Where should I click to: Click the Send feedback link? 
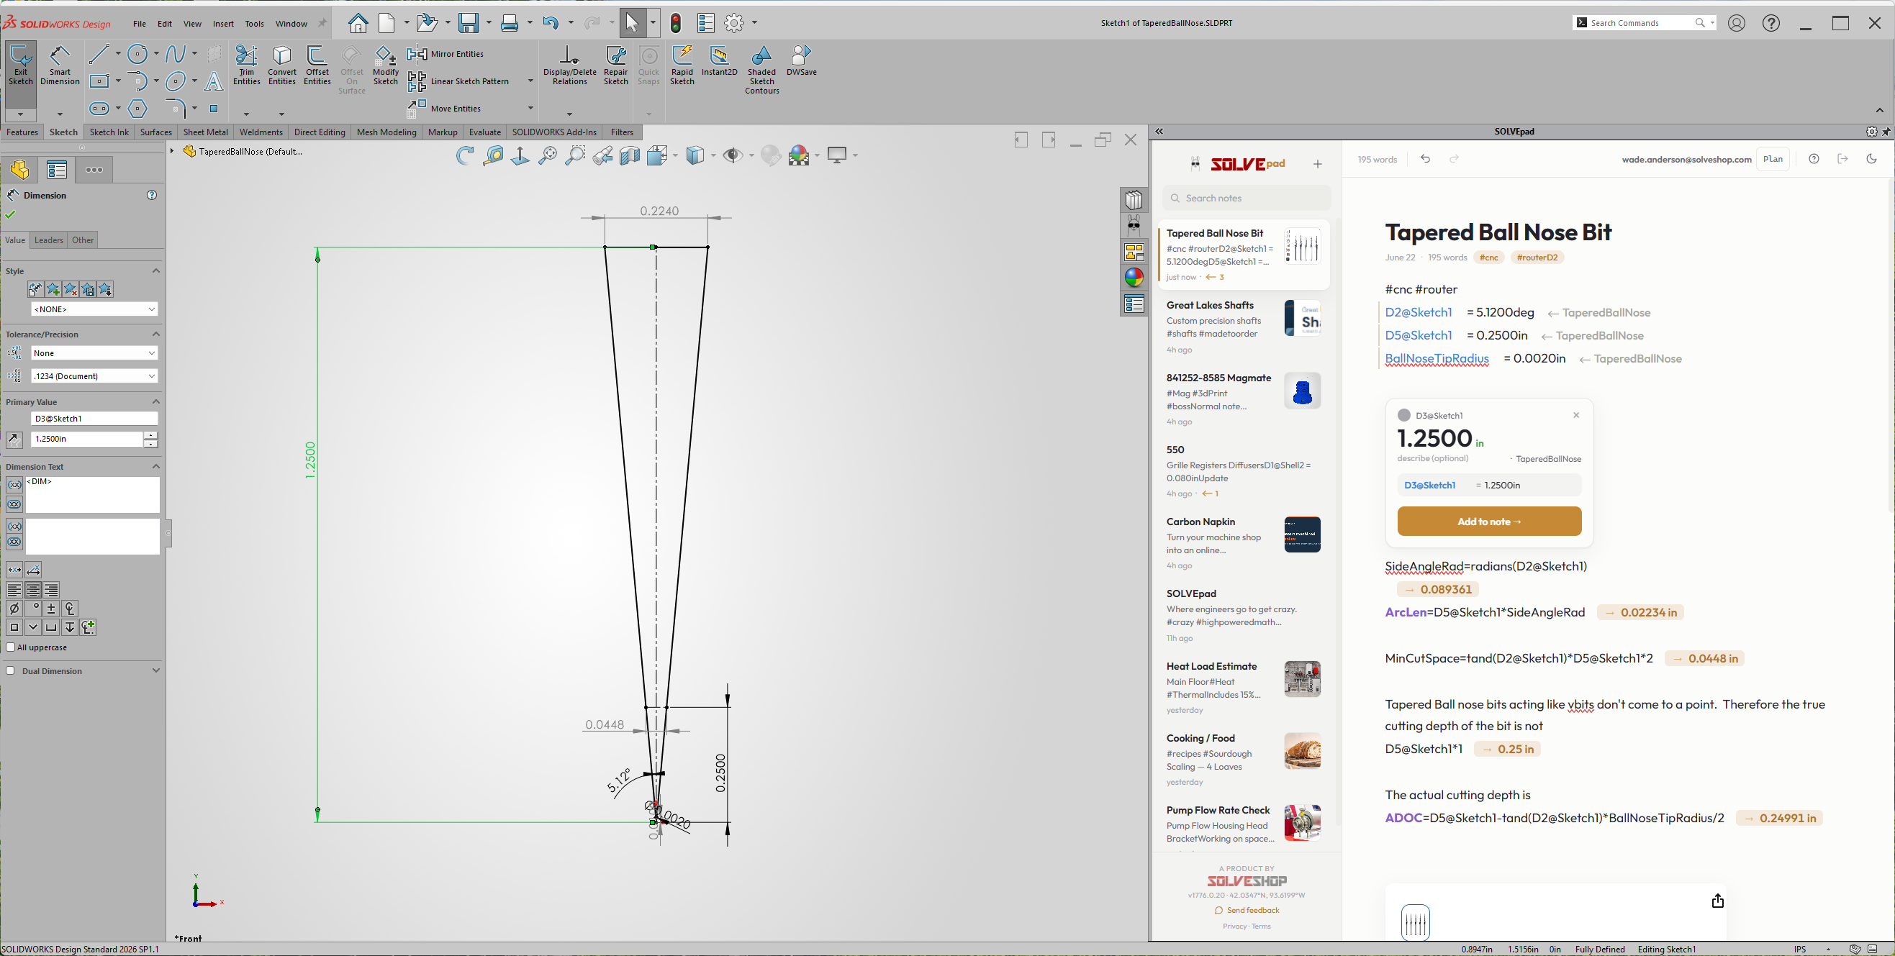[1247, 911]
